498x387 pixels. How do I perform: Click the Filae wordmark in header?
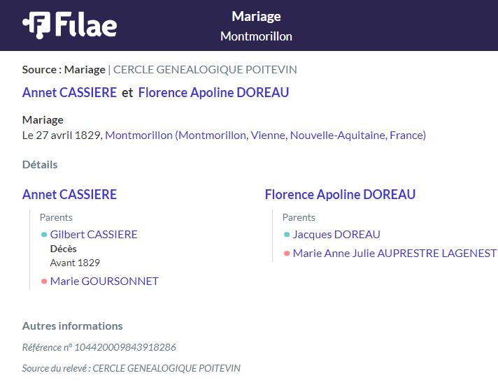pyautogui.click(x=87, y=24)
